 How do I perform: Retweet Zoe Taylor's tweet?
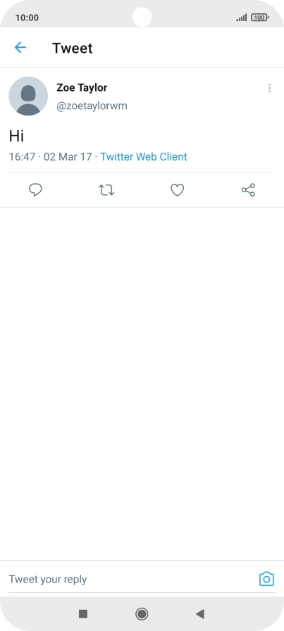pos(106,190)
